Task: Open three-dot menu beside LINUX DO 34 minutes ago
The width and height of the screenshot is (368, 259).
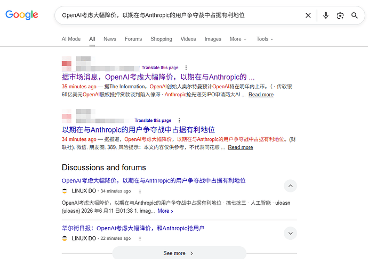Action: (140, 191)
